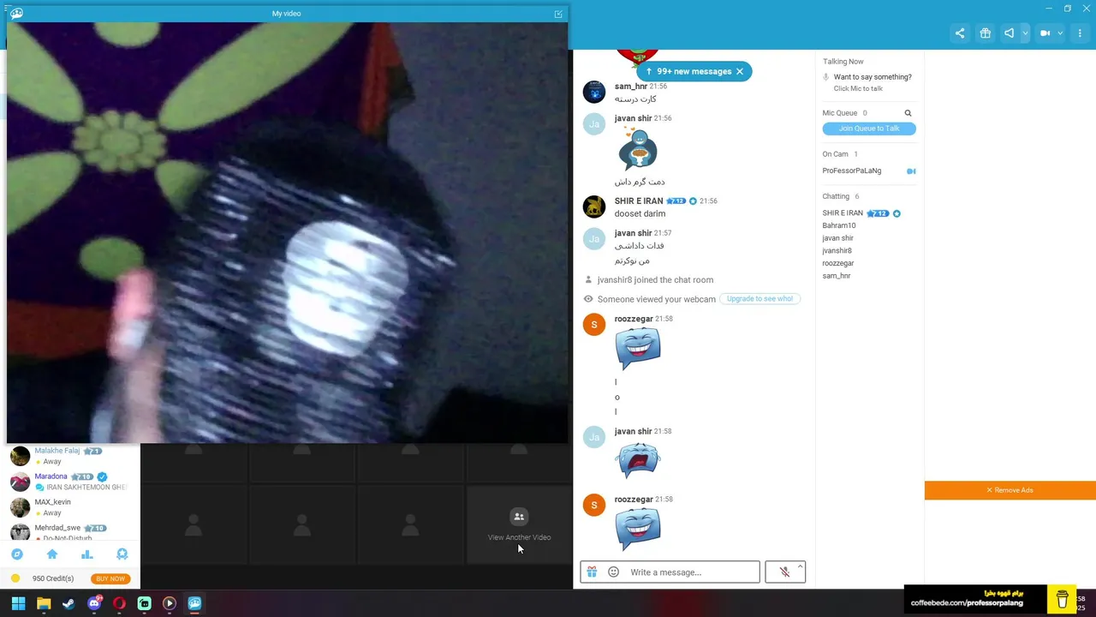This screenshot has height=617, width=1096.
Task: Click Upgrade to see who!
Action: pos(759,298)
